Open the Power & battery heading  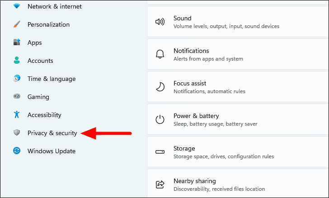[x=196, y=116]
